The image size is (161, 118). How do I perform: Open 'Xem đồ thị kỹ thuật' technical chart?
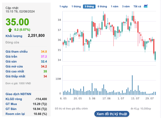[112, 114]
